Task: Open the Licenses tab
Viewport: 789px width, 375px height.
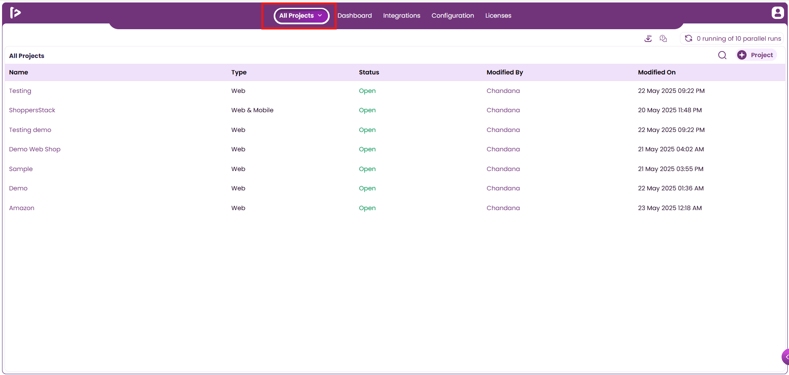Action: point(498,16)
